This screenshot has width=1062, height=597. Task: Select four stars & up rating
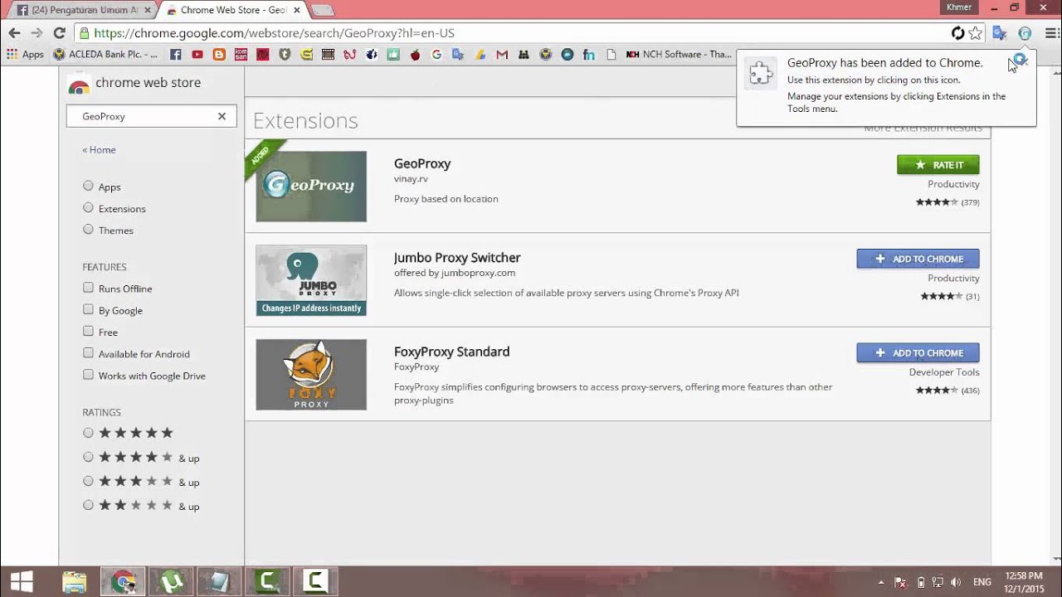tap(88, 456)
